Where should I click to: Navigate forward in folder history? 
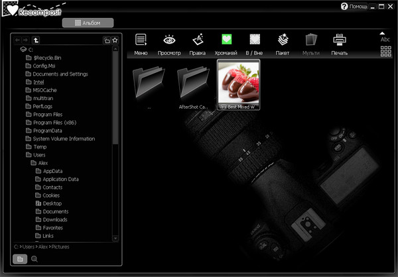point(25,40)
